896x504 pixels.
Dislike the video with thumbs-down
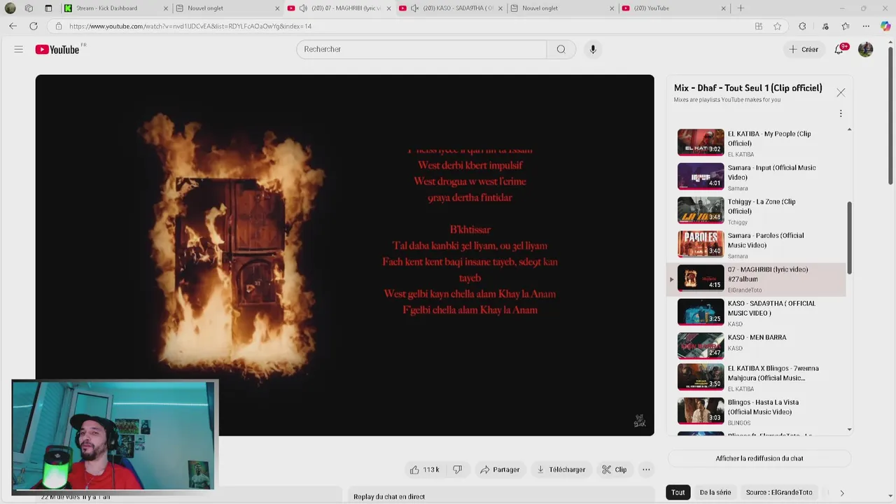point(458,470)
